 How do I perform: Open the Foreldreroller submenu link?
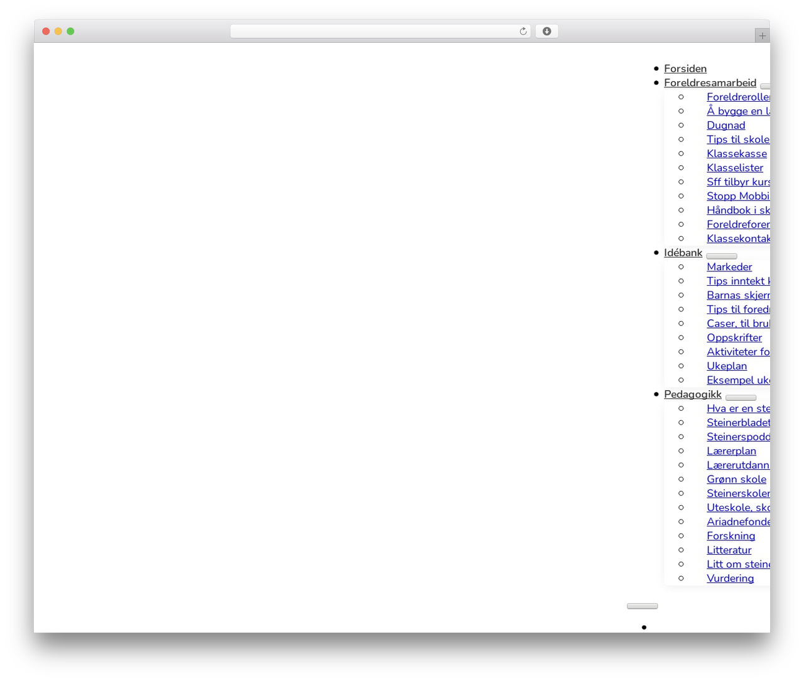[x=738, y=97]
